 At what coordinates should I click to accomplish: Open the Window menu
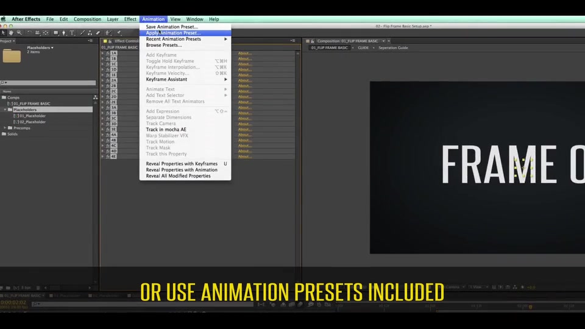click(x=195, y=19)
